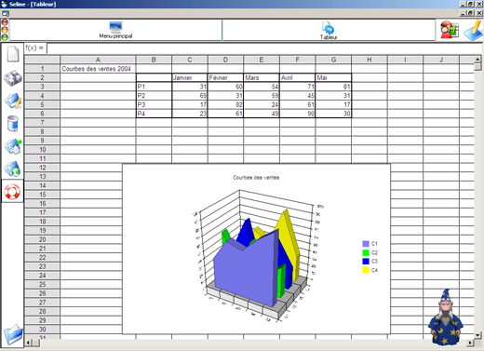The height and width of the screenshot is (351, 484).
Task: Select the cell containing Janvier
Action: click(x=190, y=77)
